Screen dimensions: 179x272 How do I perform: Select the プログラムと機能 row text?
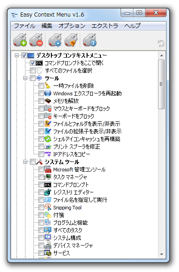(x=70, y=222)
